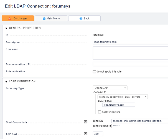Edit the TCP Port value 389
Image resolution: width=168 pixels, height=139 pixels.
coord(98,134)
